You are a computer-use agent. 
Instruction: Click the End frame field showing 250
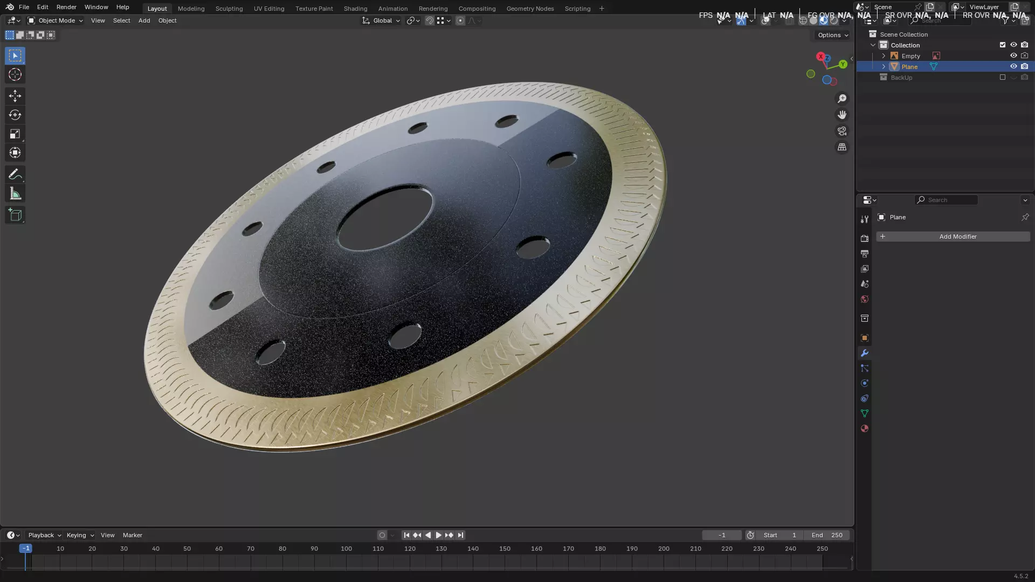pyautogui.click(x=827, y=535)
